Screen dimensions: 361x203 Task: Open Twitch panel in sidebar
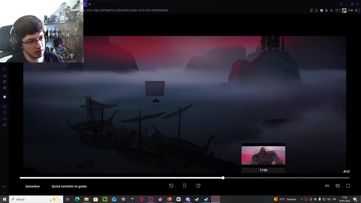[x=5, y=97]
